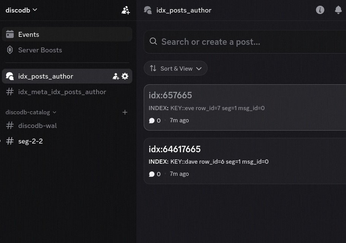Open the seg-2-2 channel
Image resolution: width=346 pixels, height=243 pixels.
(x=67, y=141)
